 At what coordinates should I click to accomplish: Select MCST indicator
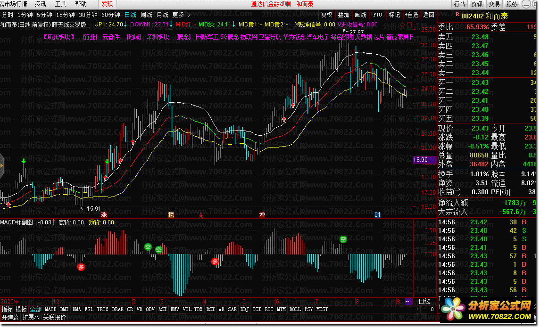[322, 310]
